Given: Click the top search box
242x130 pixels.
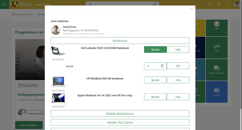Looking at the screenshot, I should [x=122, y=4].
